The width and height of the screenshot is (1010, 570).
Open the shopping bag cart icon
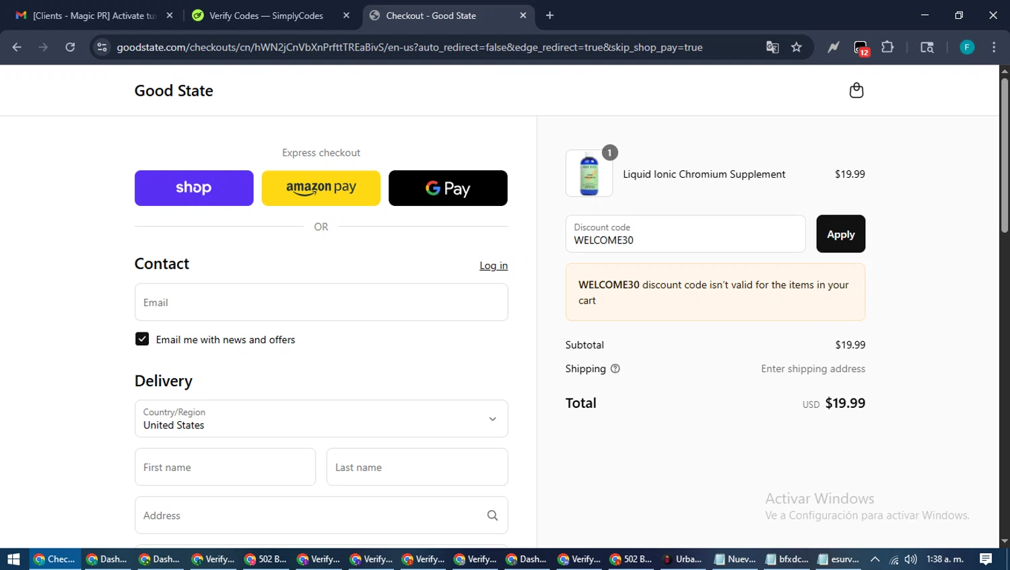click(856, 90)
